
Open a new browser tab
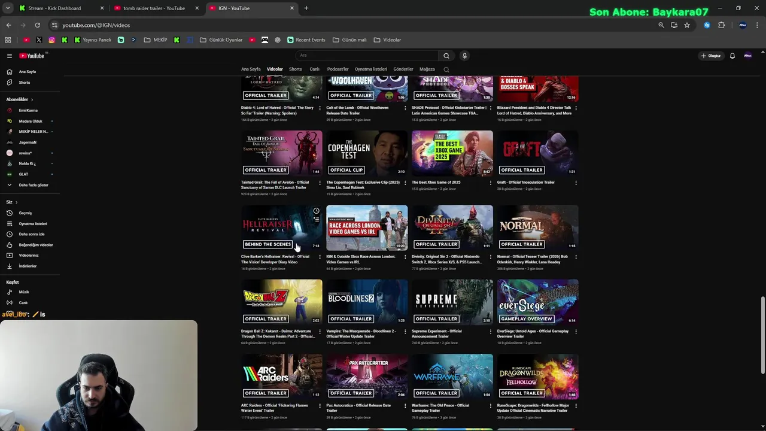(x=306, y=8)
